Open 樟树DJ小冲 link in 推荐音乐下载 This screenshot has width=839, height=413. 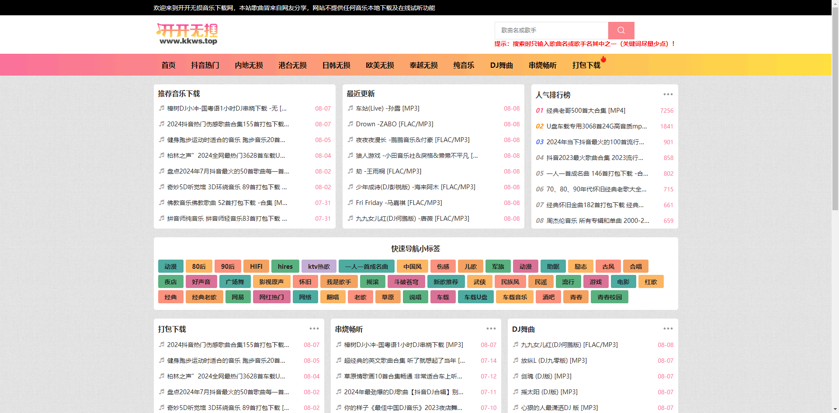(x=226, y=108)
